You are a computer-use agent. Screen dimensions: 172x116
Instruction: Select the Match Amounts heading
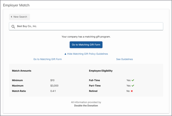22,71
